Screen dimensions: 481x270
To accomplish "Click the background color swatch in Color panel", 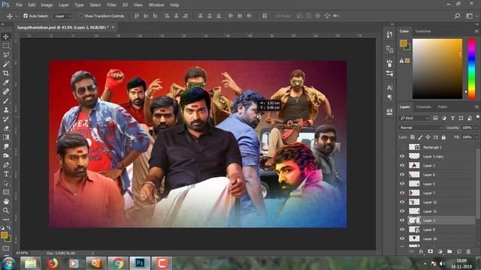I will (x=407, y=47).
